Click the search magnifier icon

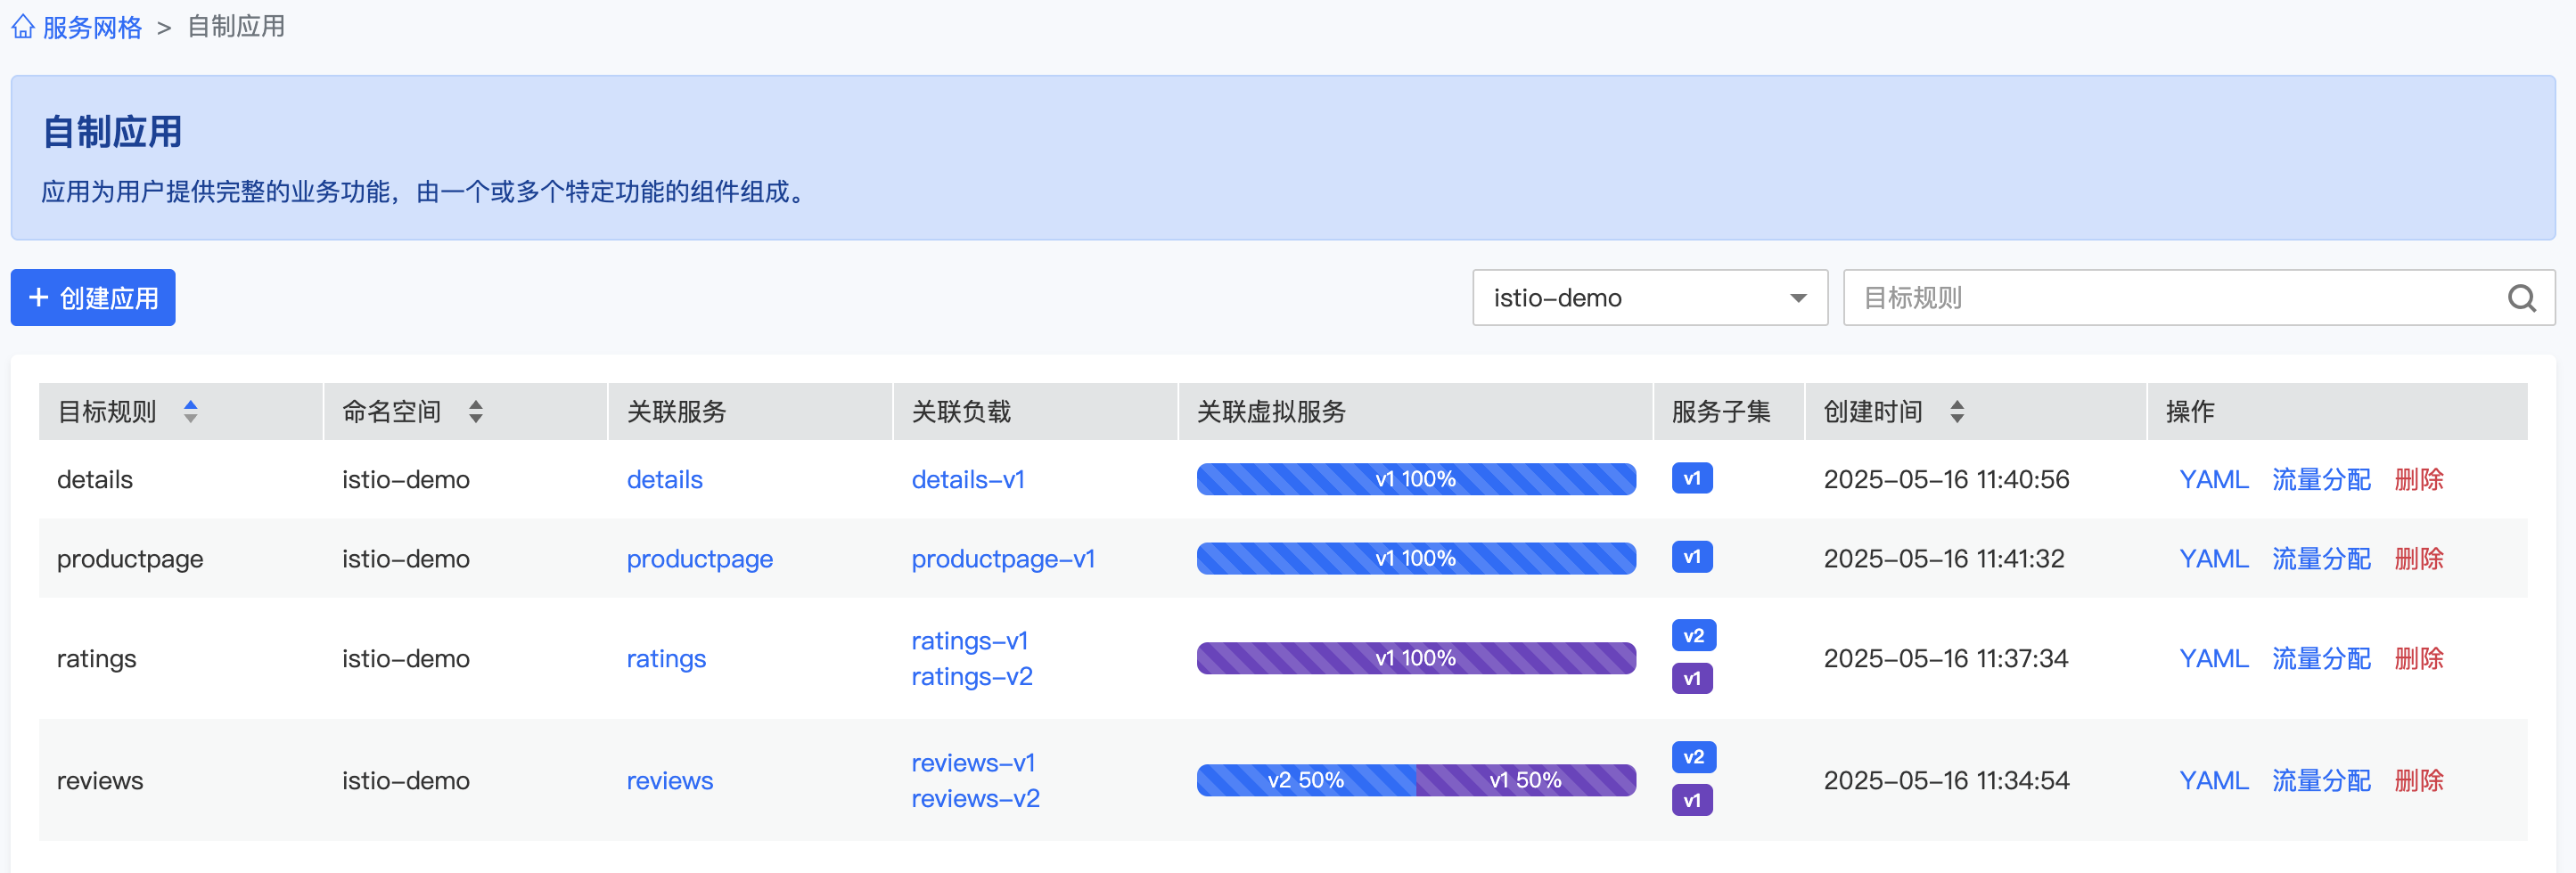coord(2522,298)
